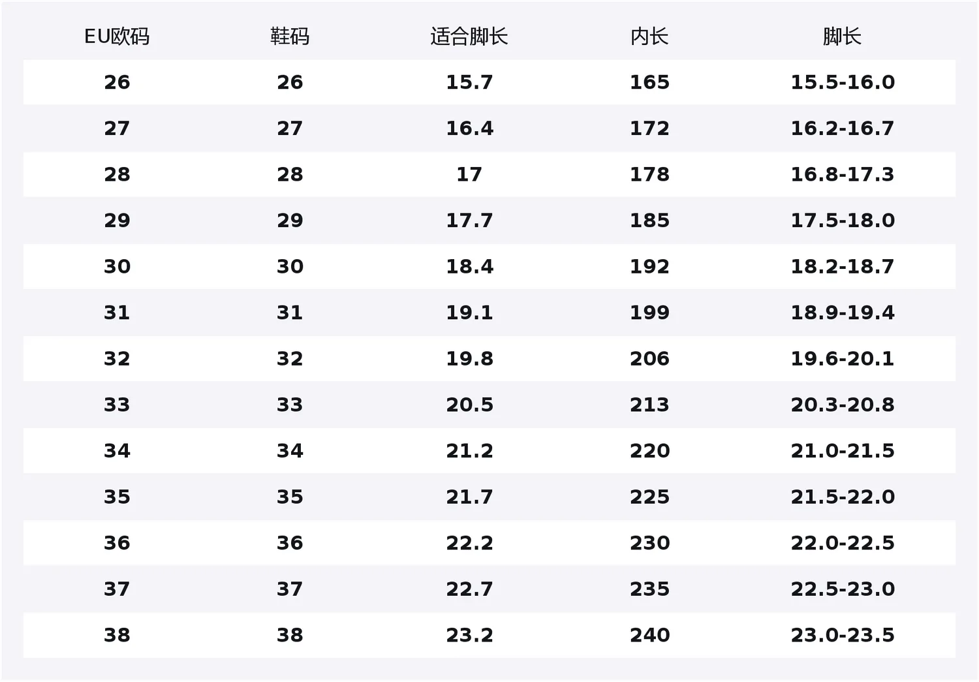Select inner length 230 cell
Viewport: 979px width, 682px height.
tap(649, 543)
